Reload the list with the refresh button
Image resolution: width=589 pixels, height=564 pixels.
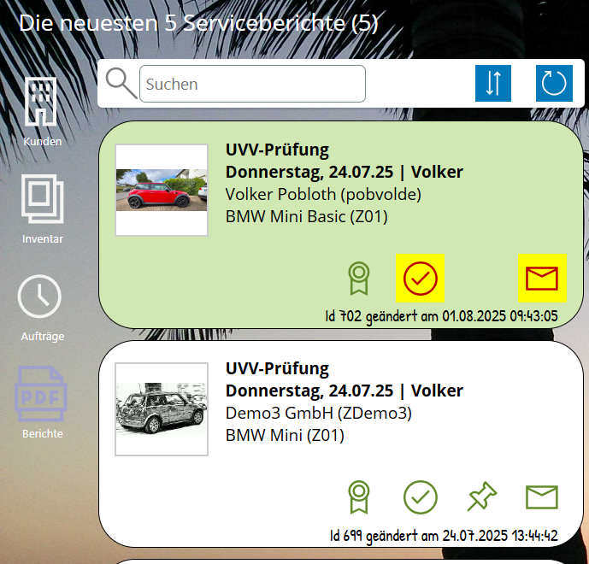point(554,84)
